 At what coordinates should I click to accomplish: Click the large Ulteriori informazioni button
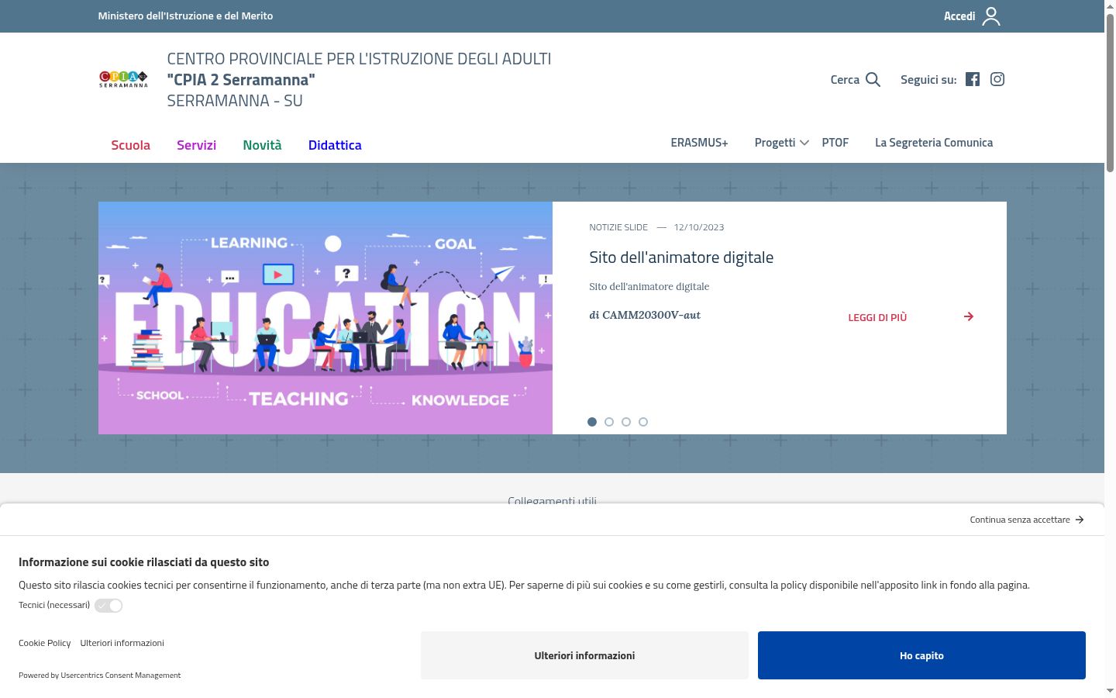[584, 655]
